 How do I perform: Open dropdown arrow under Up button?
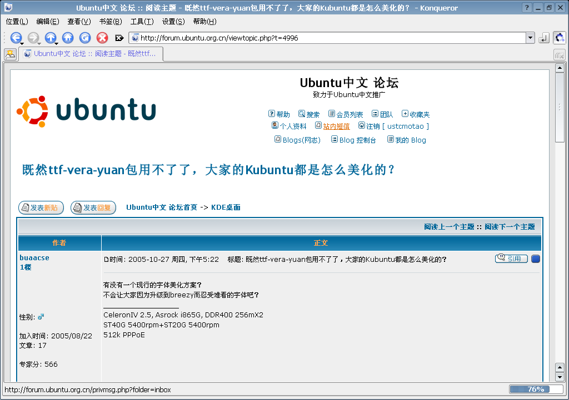[x=56, y=43]
